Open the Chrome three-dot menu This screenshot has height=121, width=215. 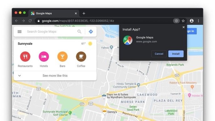(x=198, y=21)
